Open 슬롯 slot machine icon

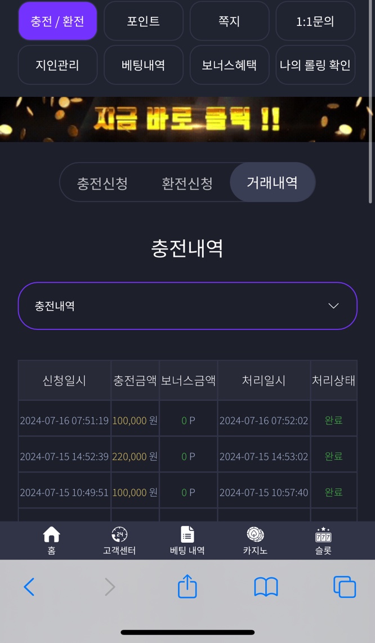click(x=323, y=534)
